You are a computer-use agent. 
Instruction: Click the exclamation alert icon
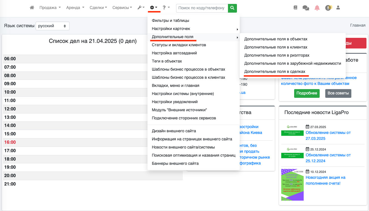(x=328, y=8)
